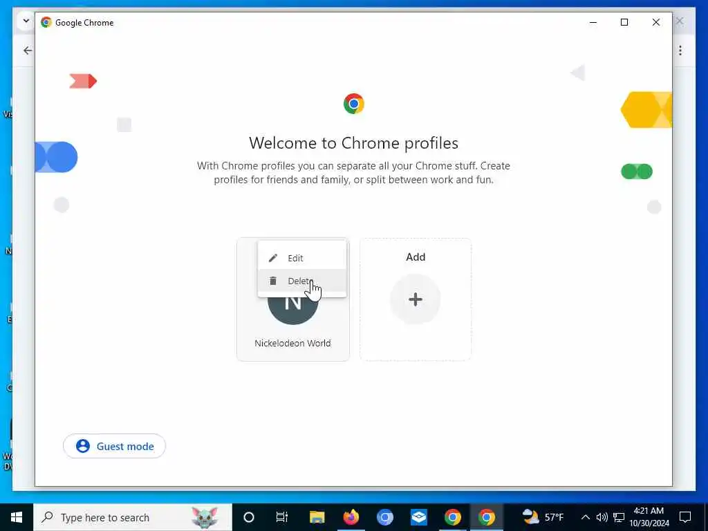Image resolution: width=708 pixels, height=531 pixels.
Task: Open the three-dot menu in the background Chrome window
Action: 680,50
